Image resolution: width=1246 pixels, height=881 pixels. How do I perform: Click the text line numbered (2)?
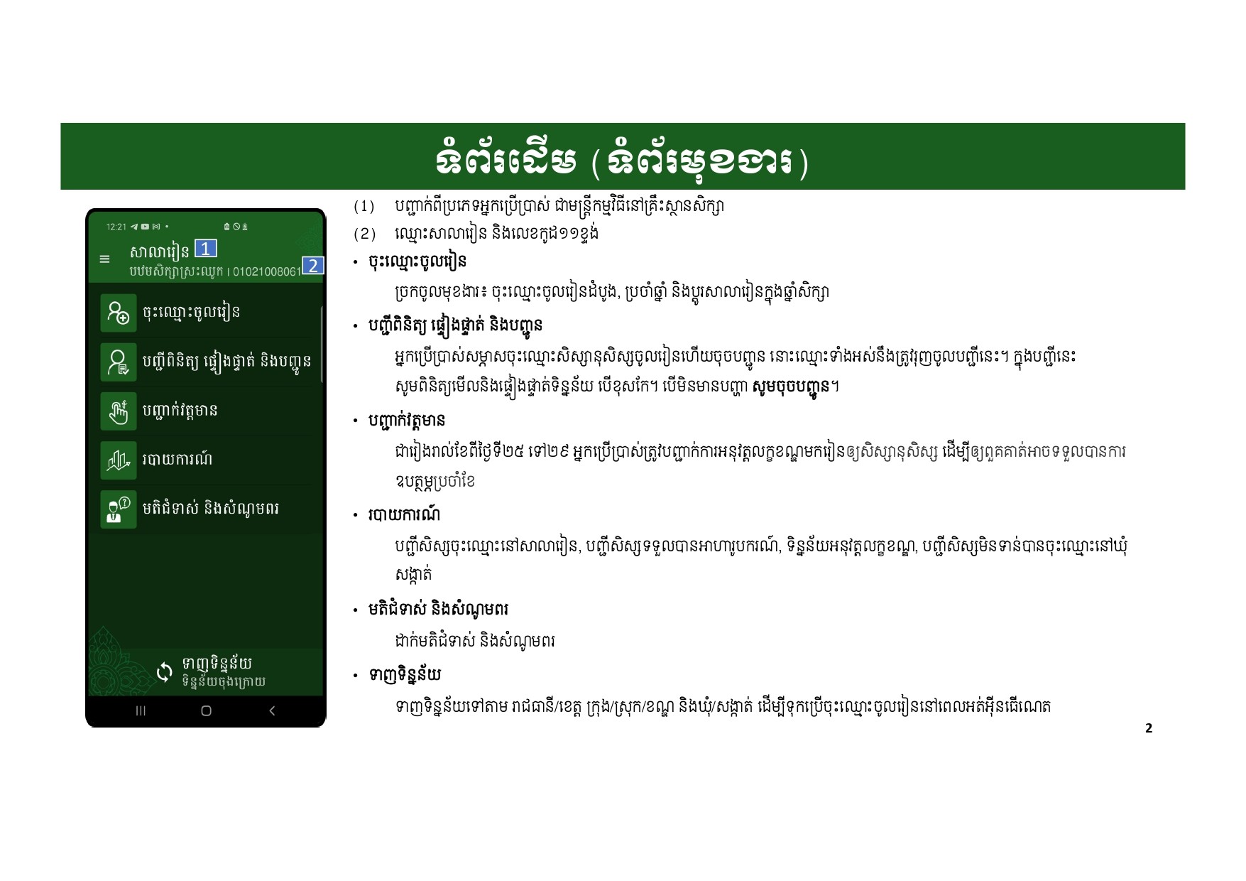pyautogui.click(x=476, y=234)
